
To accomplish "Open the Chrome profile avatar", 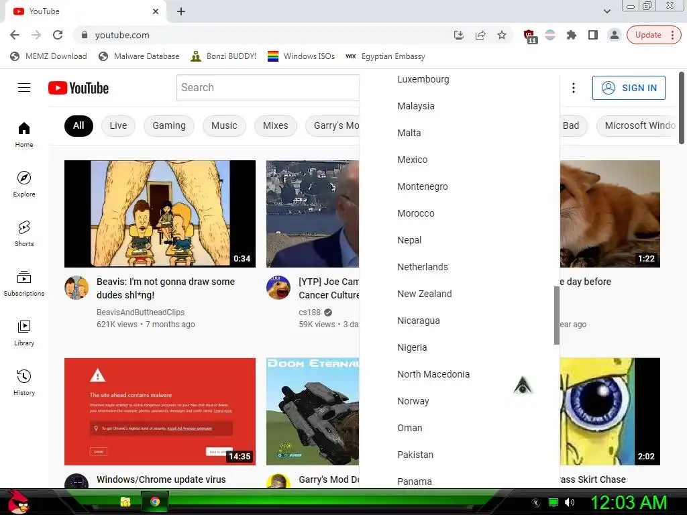I will [x=615, y=35].
